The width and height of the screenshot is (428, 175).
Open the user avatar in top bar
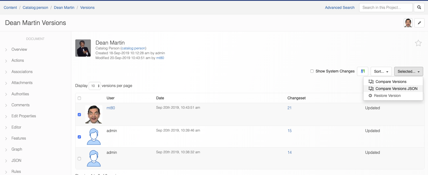point(408,23)
